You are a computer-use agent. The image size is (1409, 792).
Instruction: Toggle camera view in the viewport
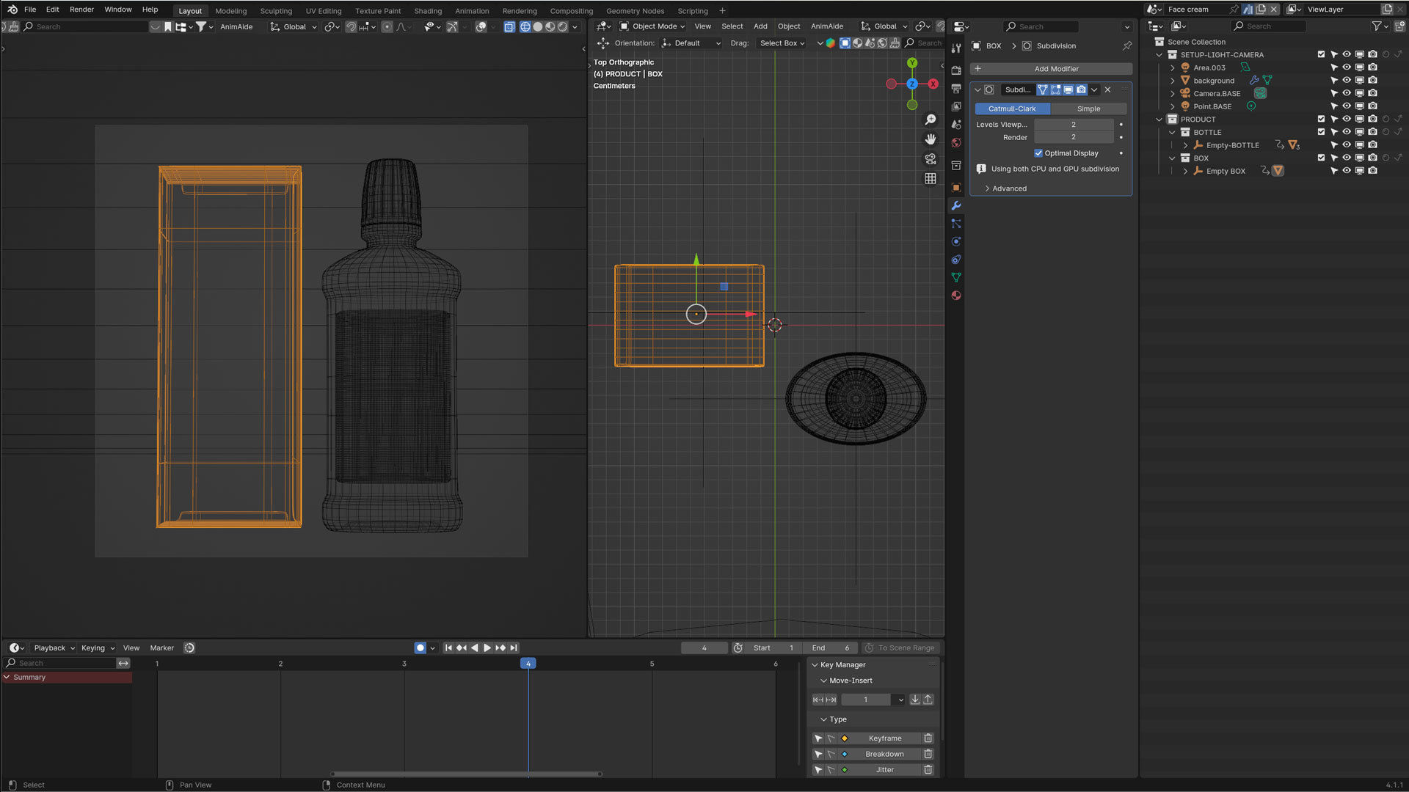[931, 159]
